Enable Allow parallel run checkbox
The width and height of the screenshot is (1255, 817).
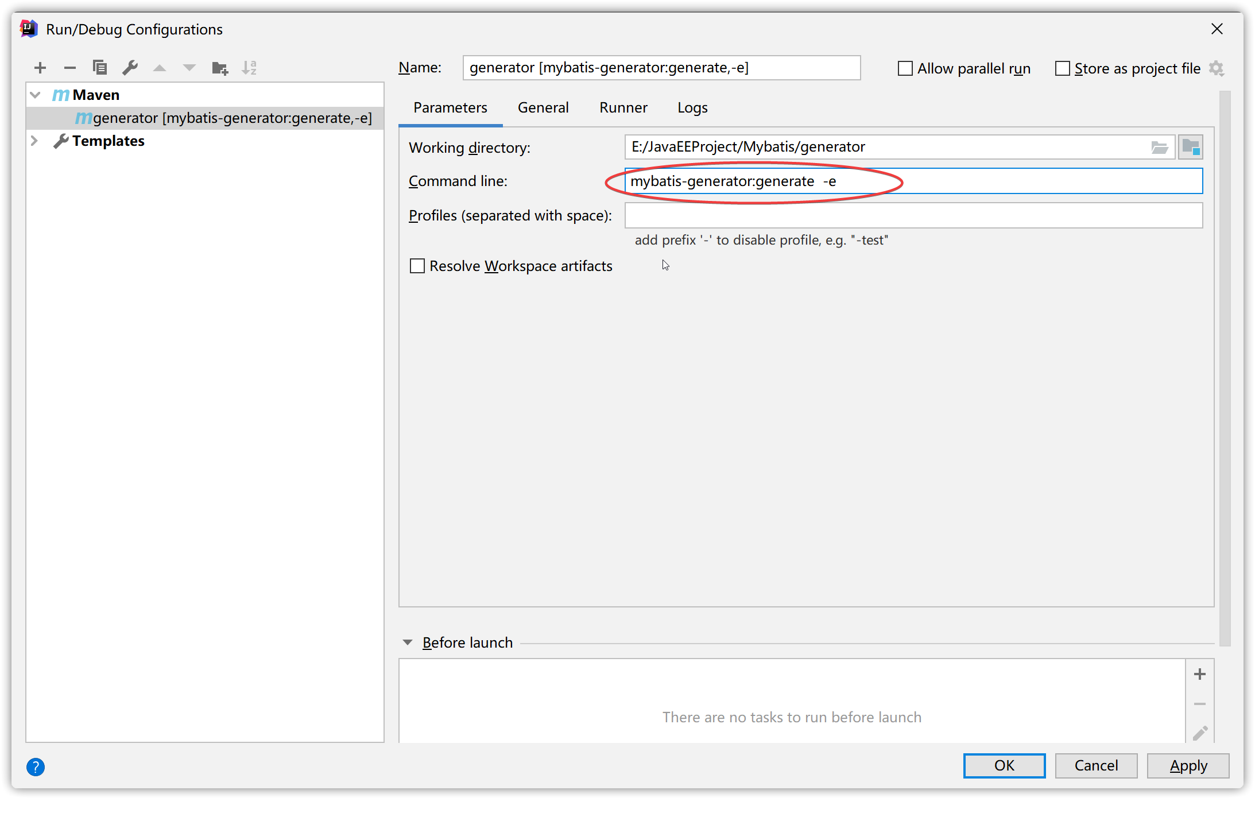(x=905, y=69)
